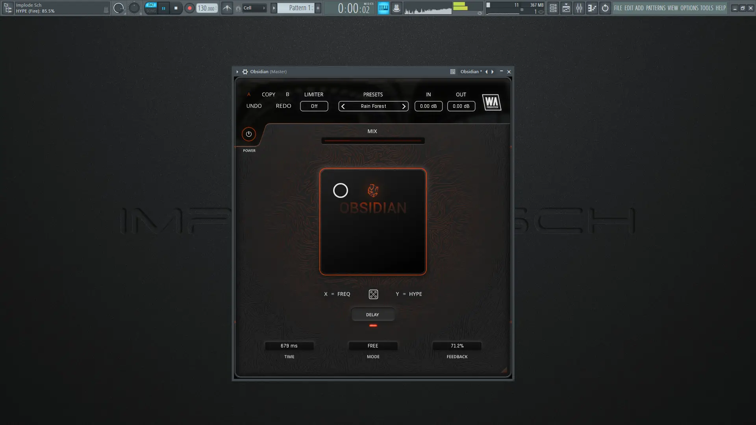Open the PATTERNS menu
756x425 pixels.
(x=655, y=8)
